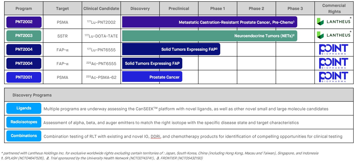Click the Commercial Rights column header
The image size is (356, 161).
(x=334, y=9)
